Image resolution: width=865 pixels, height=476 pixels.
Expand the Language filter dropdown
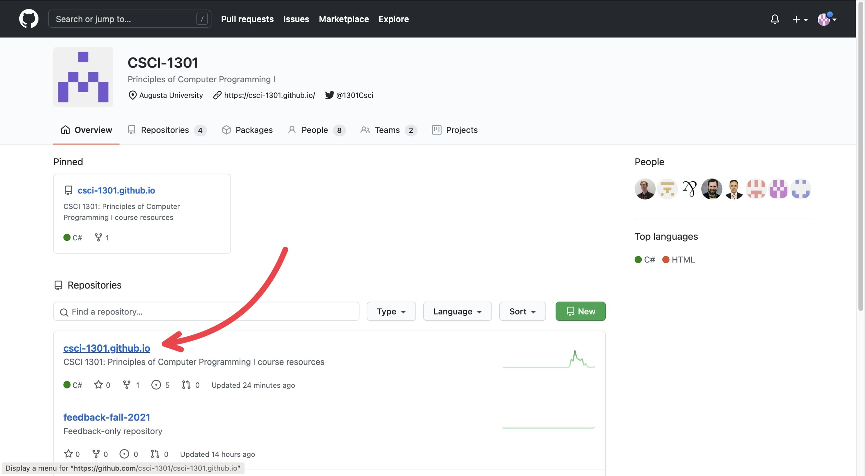(x=457, y=311)
